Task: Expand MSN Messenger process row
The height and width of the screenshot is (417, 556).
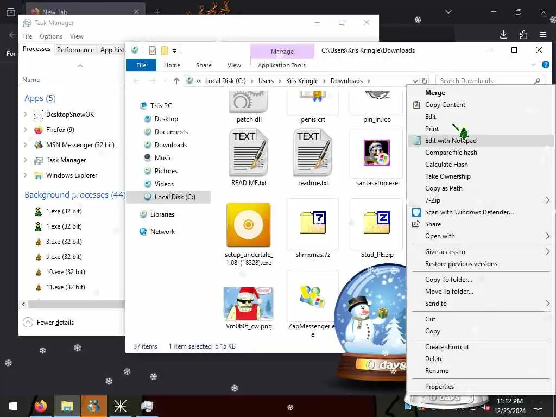Action: tap(26, 144)
